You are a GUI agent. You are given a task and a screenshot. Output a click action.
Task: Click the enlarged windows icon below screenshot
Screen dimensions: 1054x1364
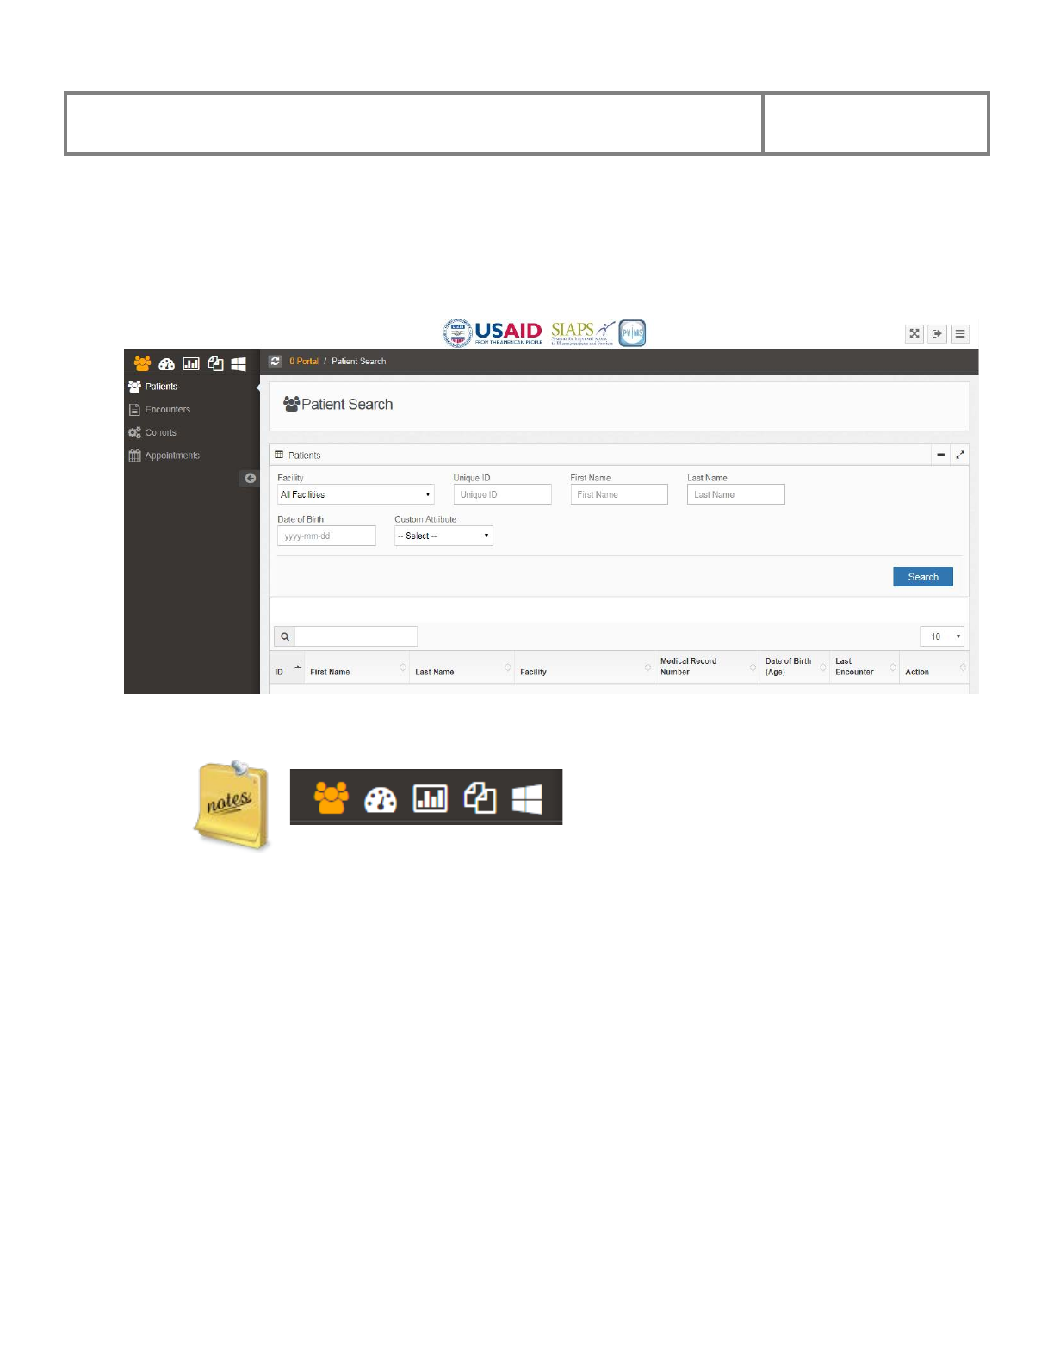[527, 799]
